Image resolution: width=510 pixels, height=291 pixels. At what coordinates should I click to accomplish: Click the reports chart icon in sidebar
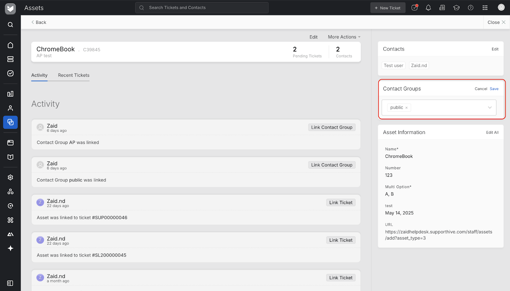(x=10, y=94)
